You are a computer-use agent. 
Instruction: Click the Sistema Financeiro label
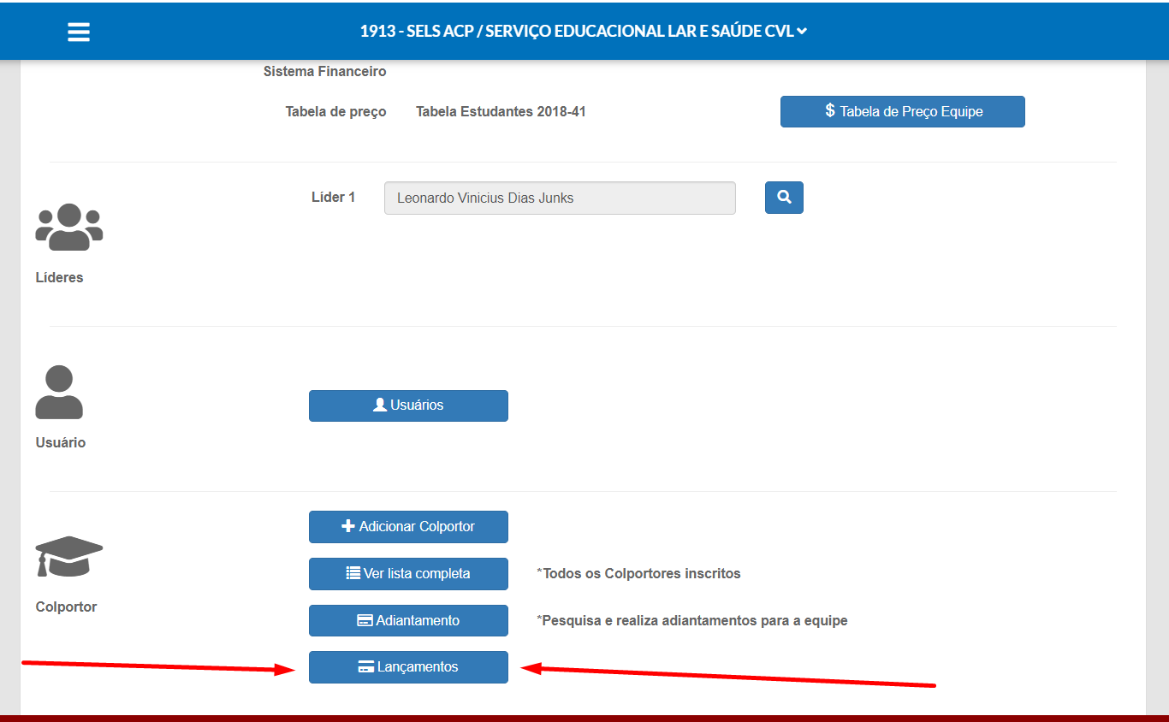(324, 72)
